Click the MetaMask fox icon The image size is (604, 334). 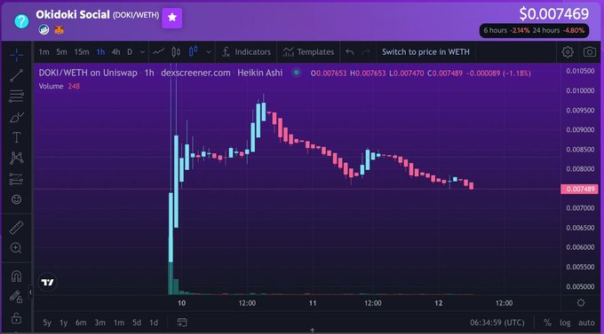59,29
